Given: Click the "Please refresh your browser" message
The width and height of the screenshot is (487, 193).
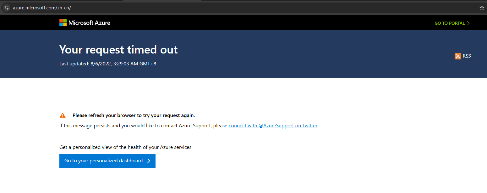Looking at the screenshot, I should tap(134, 115).
